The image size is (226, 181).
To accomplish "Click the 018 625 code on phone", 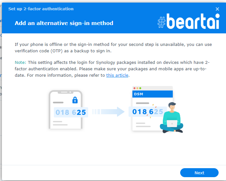I will coord(71,112).
